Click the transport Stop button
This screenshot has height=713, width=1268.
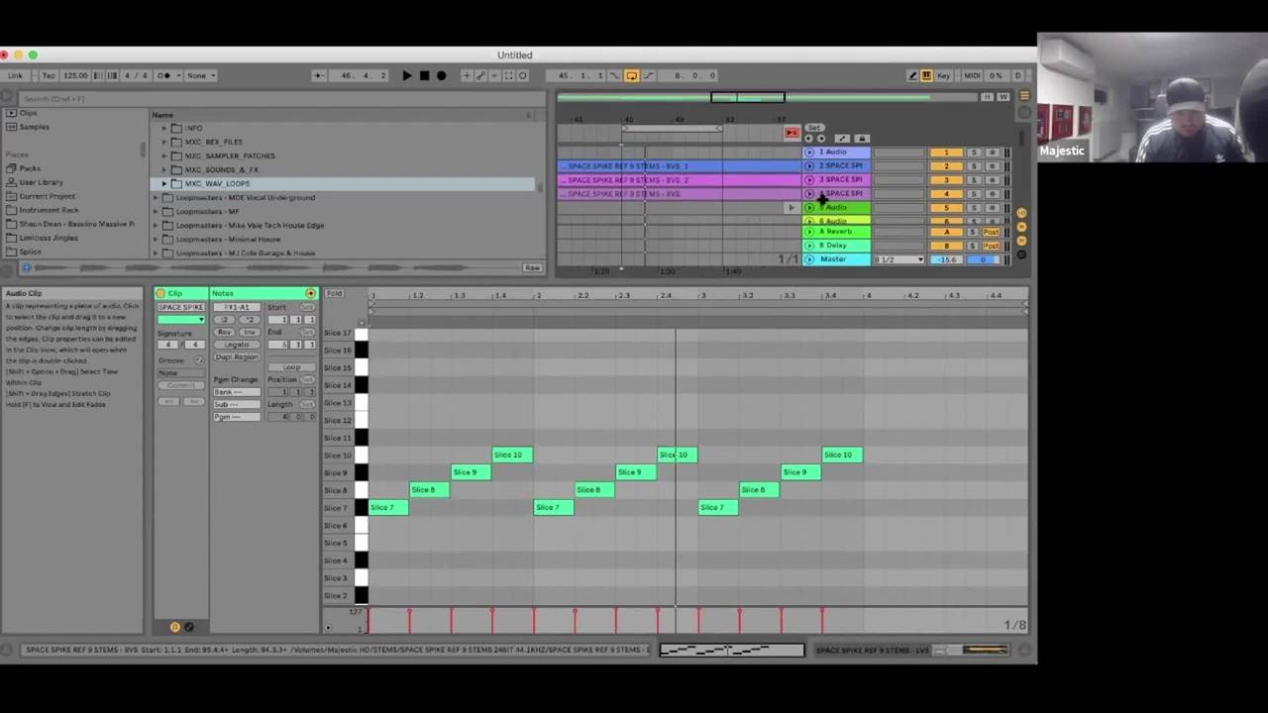(x=424, y=75)
